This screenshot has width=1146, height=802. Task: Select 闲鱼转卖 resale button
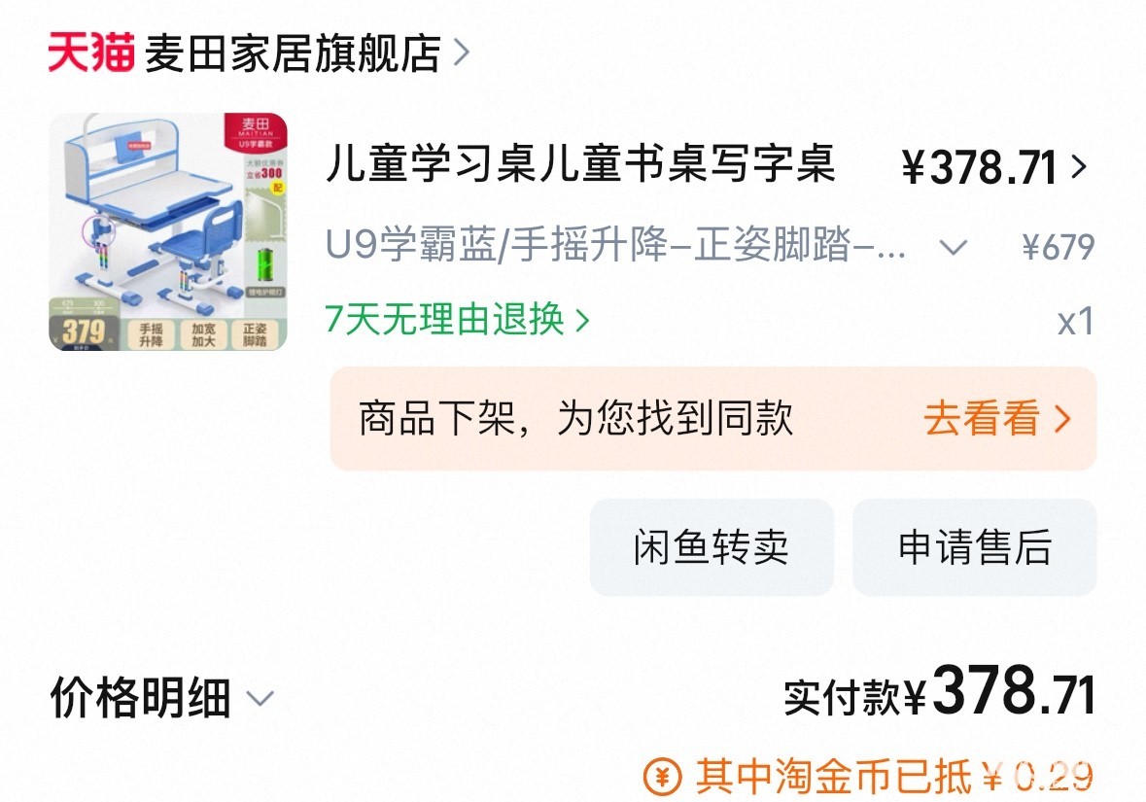point(712,547)
